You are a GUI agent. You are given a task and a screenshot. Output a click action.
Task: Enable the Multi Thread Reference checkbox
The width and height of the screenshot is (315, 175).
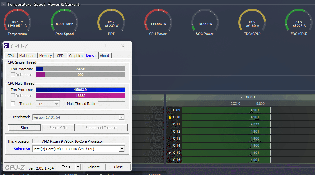[13, 95]
